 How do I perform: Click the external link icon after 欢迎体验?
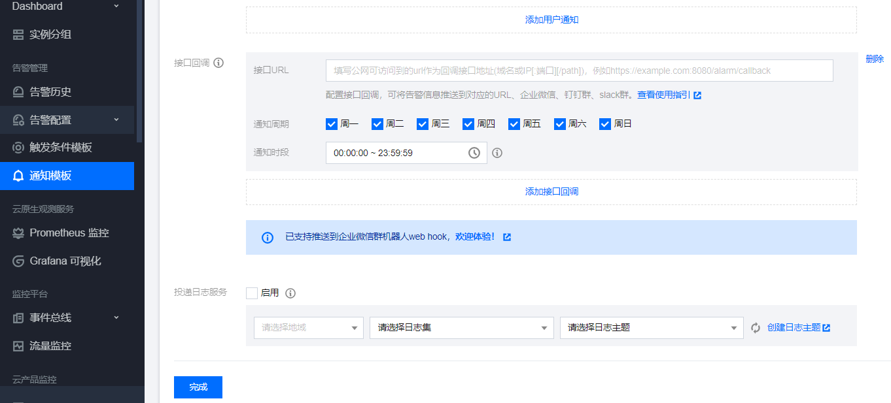[507, 237]
